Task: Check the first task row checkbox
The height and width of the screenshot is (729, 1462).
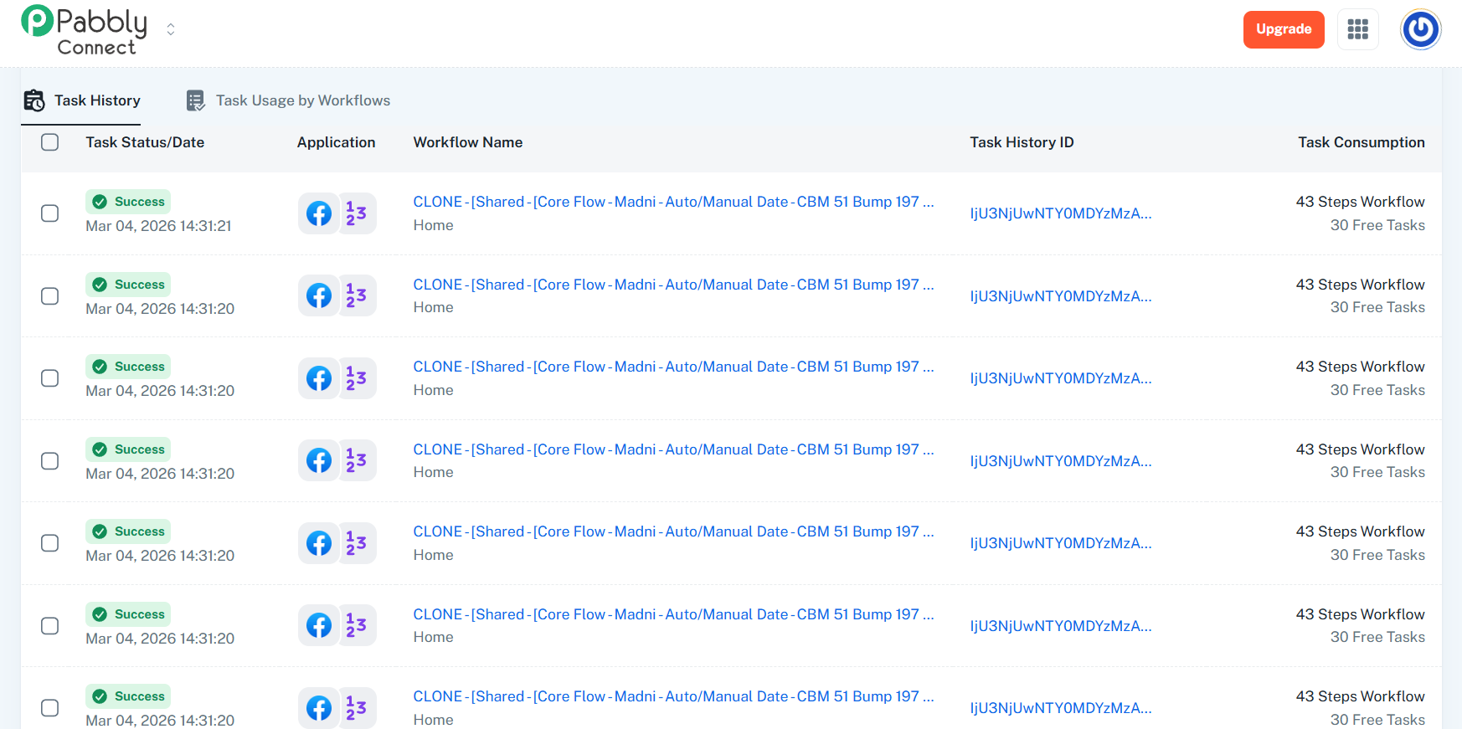Action: (x=50, y=213)
